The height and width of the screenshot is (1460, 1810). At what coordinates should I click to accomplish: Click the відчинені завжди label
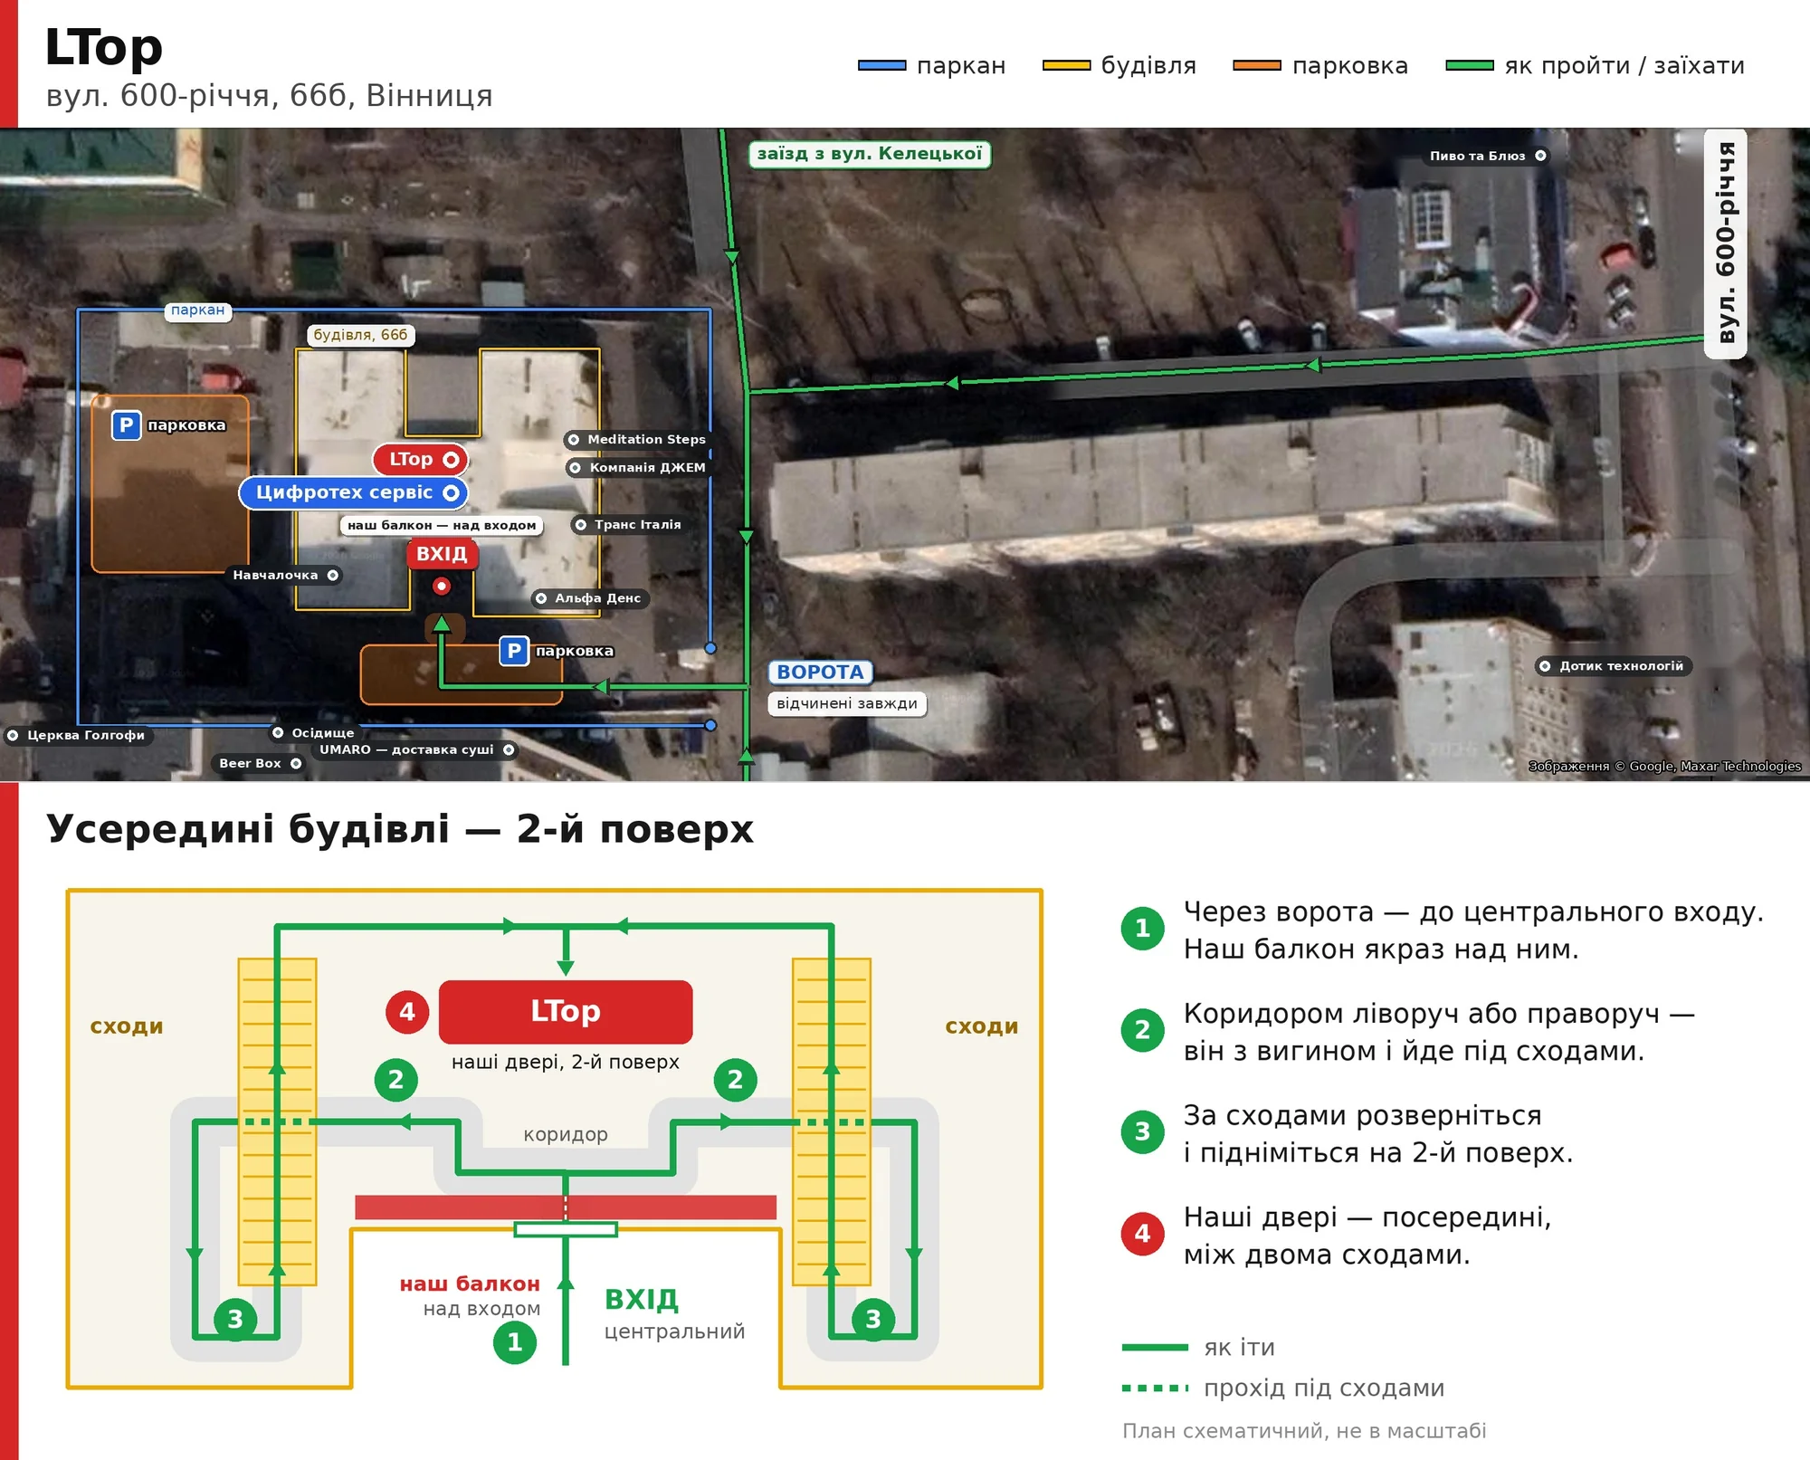[847, 704]
